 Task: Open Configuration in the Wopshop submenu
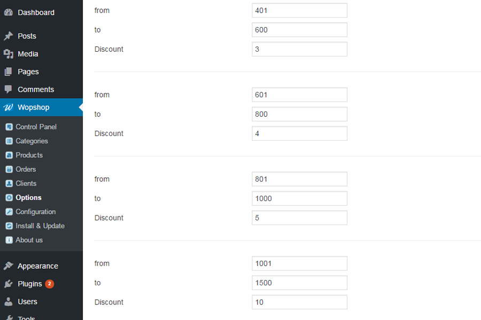pos(35,212)
